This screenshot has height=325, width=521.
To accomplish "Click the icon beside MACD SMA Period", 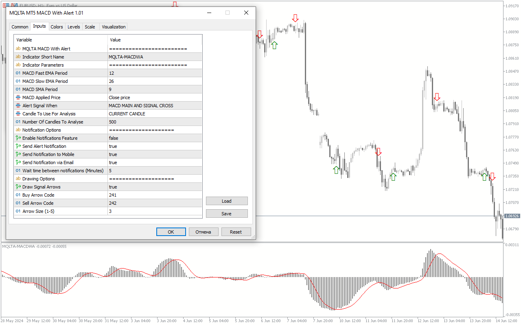I will pyautogui.click(x=18, y=89).
